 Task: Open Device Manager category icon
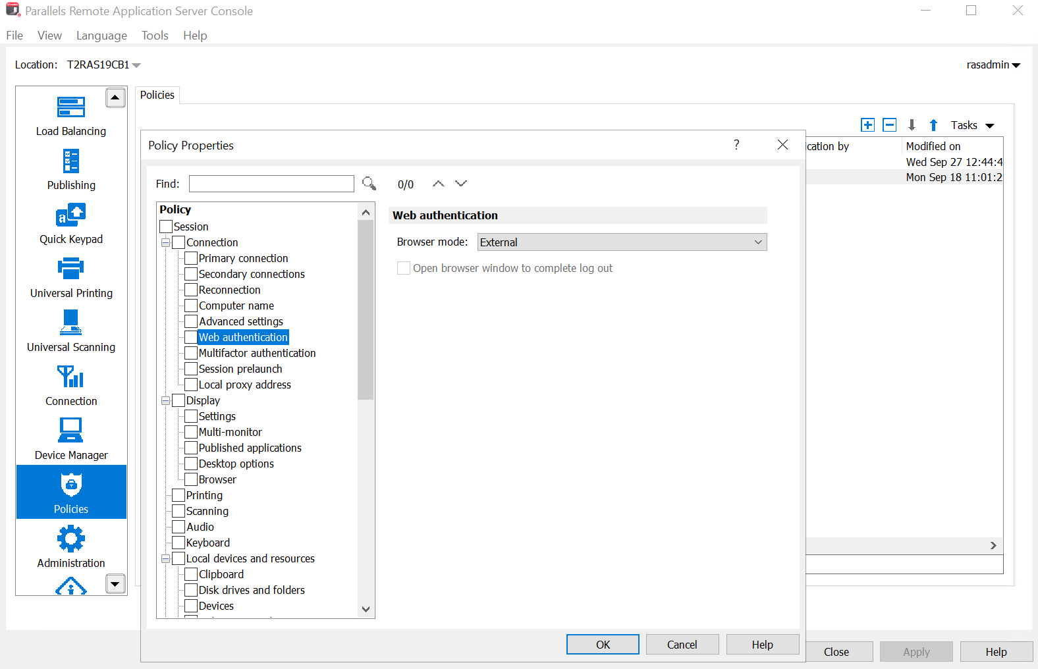(71, 430)
